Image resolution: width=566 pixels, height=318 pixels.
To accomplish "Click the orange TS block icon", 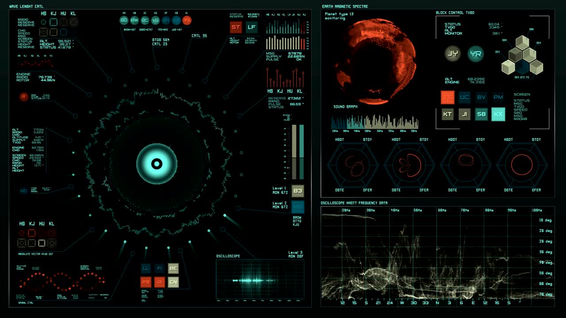I will click(447, 97).
